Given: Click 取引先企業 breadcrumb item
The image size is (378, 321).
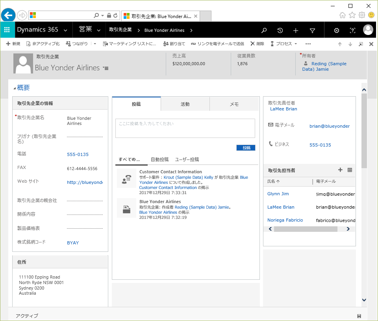Looking at the screenshot, I should [x=120, y=29].
